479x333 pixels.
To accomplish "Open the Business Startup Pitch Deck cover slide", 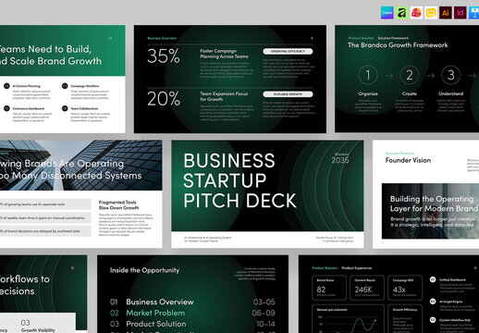I will [x=267, y=194].
